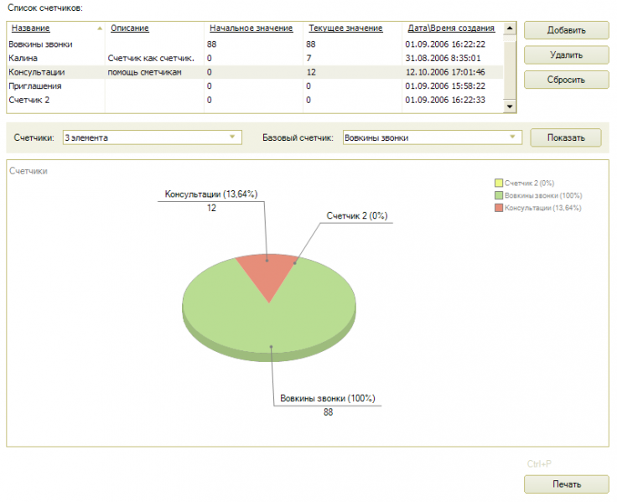Click chart callout 'Консультации (13,64%)'
The image size is (617, 502).
211,194
